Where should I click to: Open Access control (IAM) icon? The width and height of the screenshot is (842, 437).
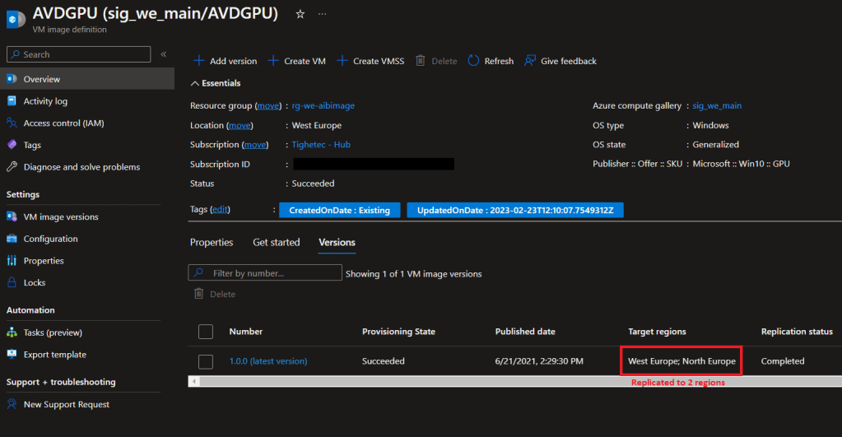coord(12,123)
